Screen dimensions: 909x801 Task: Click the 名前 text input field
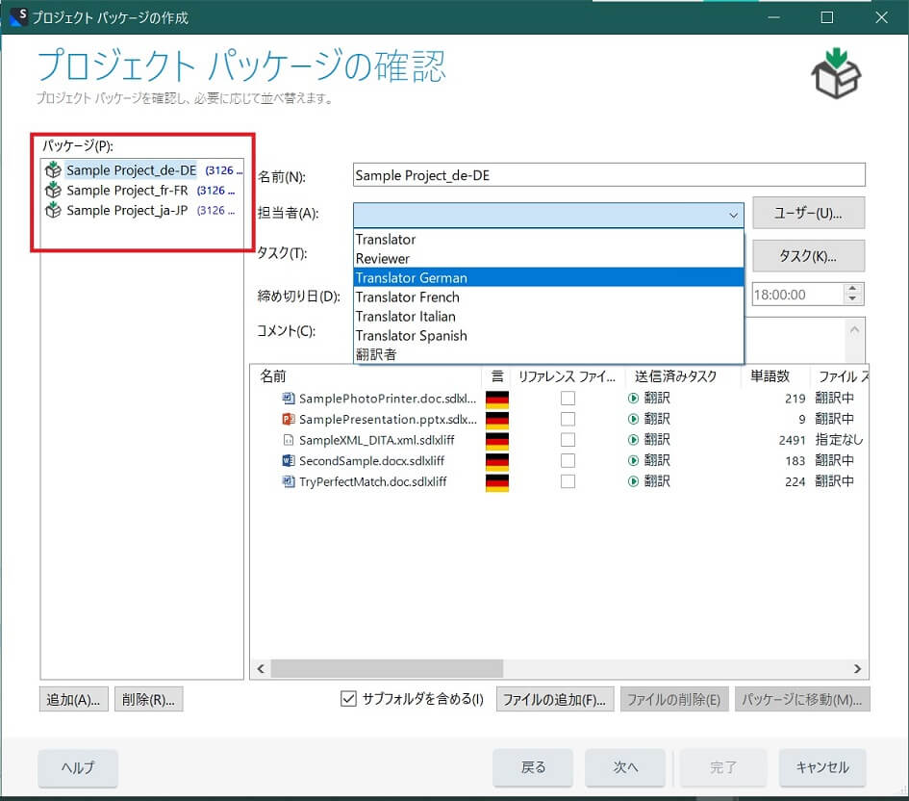(x=609, y=175)
